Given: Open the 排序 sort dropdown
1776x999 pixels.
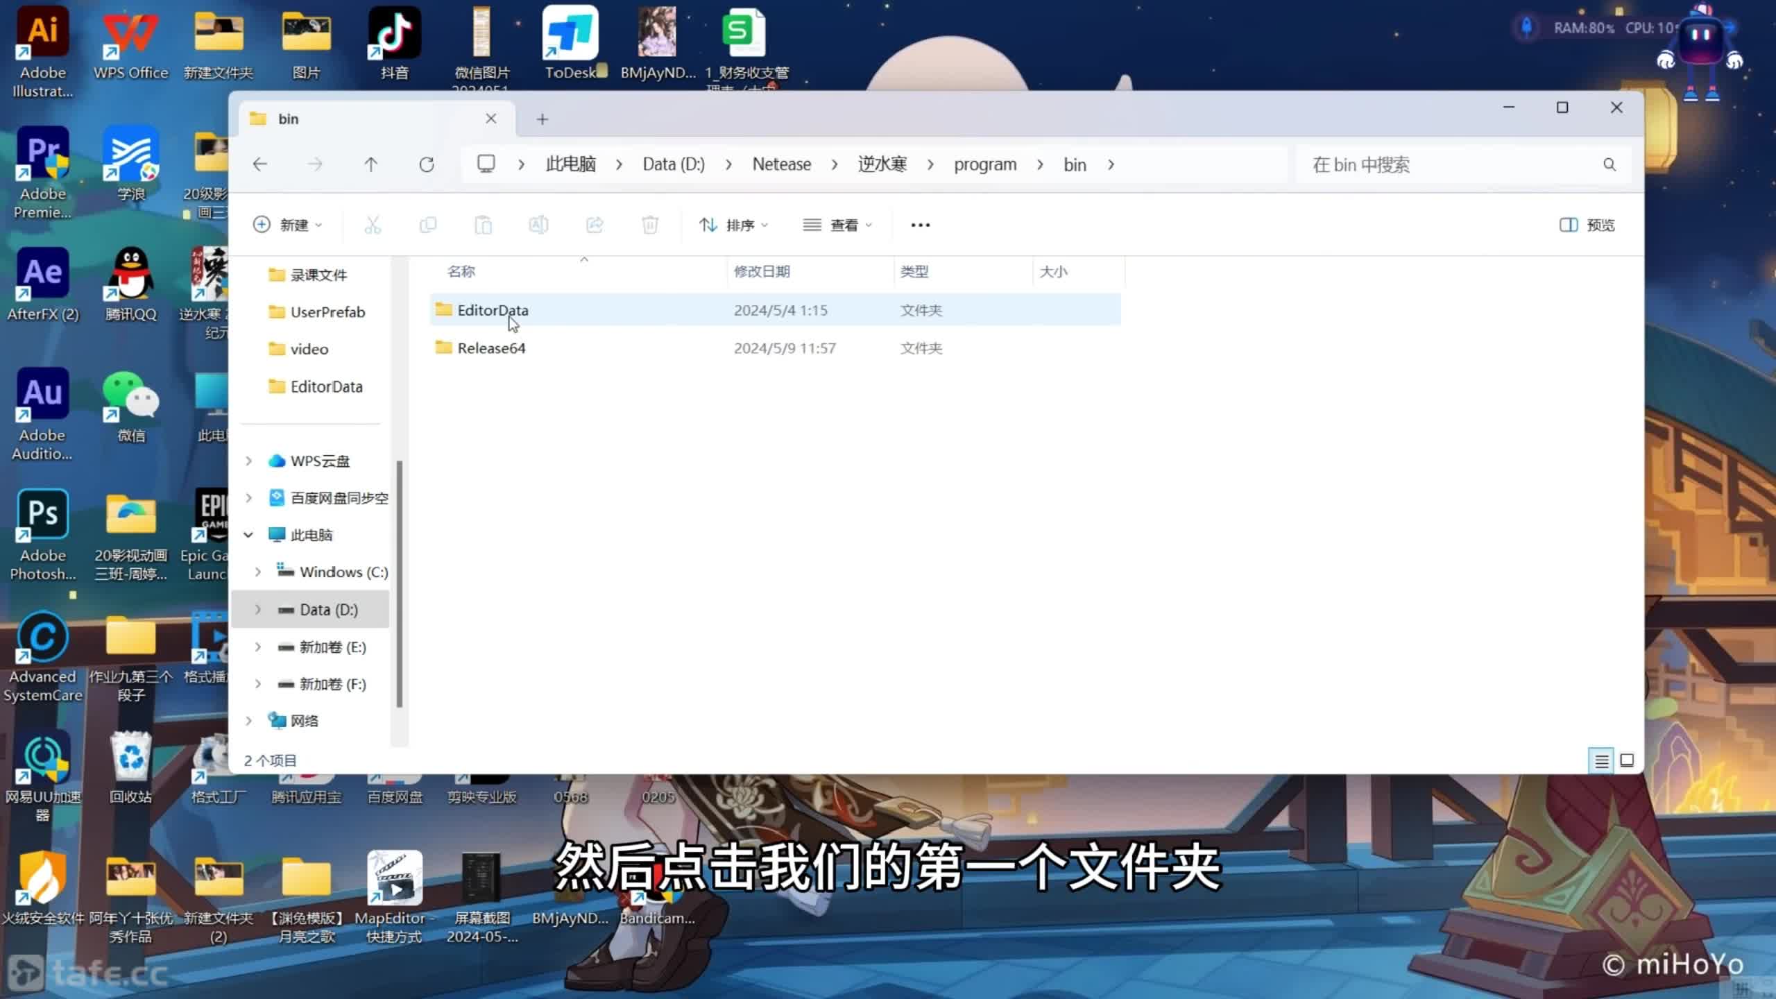Looking at the screenshot, I should pyautogui.click(x=734, y=225).
